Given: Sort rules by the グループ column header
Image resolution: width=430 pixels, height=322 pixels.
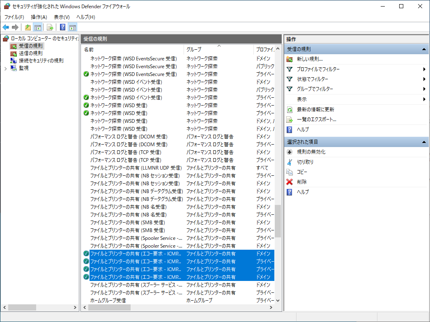Looking at the screenshot, I should coord(219,49).
